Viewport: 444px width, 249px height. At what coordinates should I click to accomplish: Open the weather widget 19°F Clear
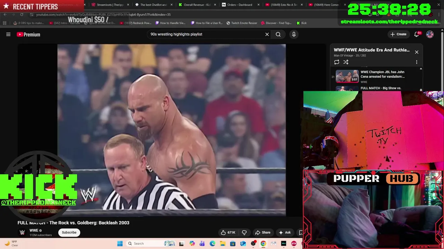tap(11, 243)
